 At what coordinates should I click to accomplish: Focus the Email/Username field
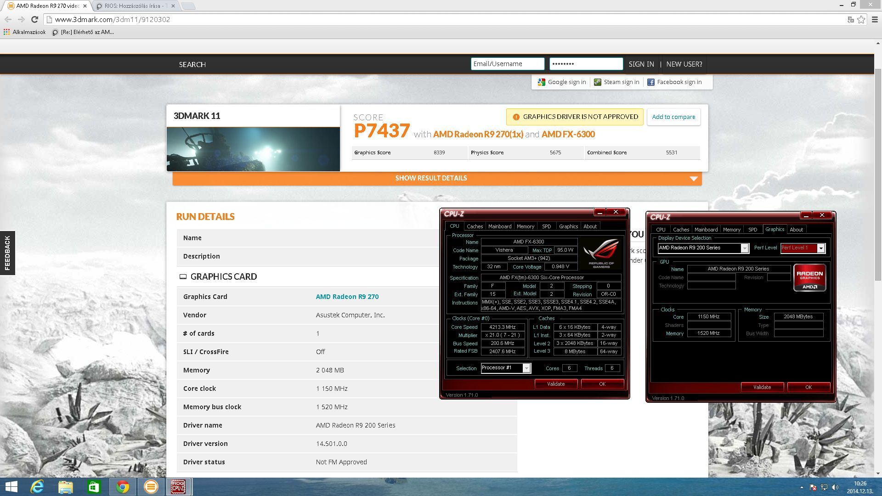point(508,64)
